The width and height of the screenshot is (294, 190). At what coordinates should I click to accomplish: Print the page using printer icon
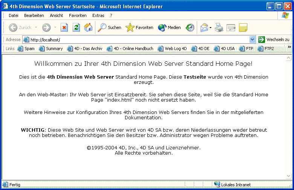click(x=219, y=27)
